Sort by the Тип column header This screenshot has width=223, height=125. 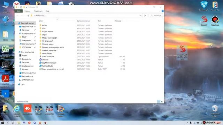[99, 21]
